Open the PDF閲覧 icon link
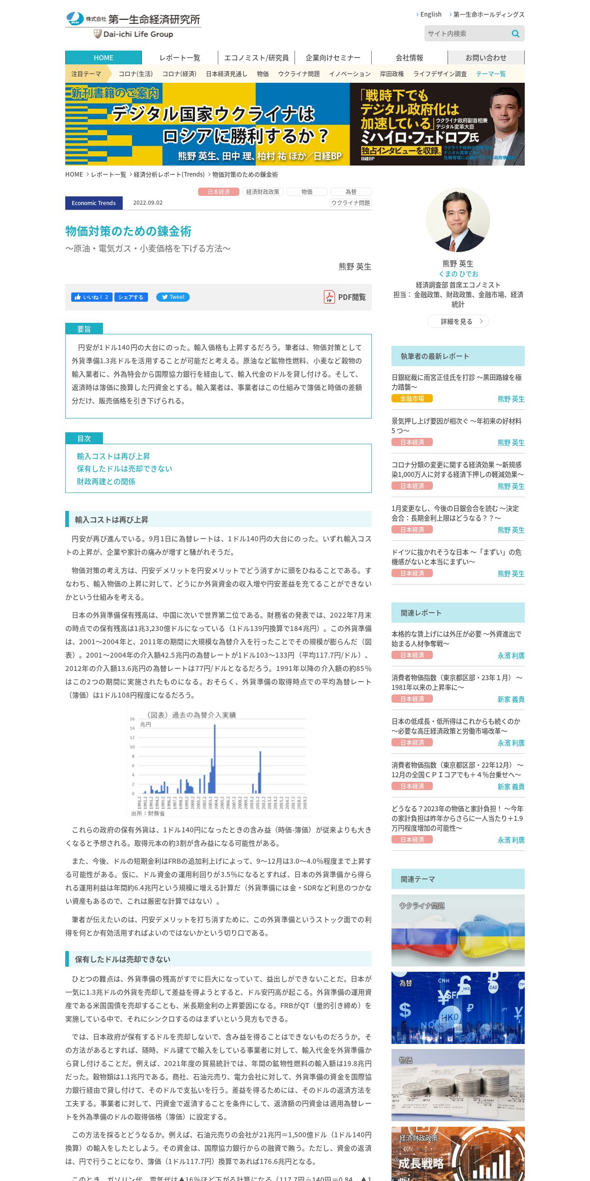The image size is (590, 1181). point(345,297)
